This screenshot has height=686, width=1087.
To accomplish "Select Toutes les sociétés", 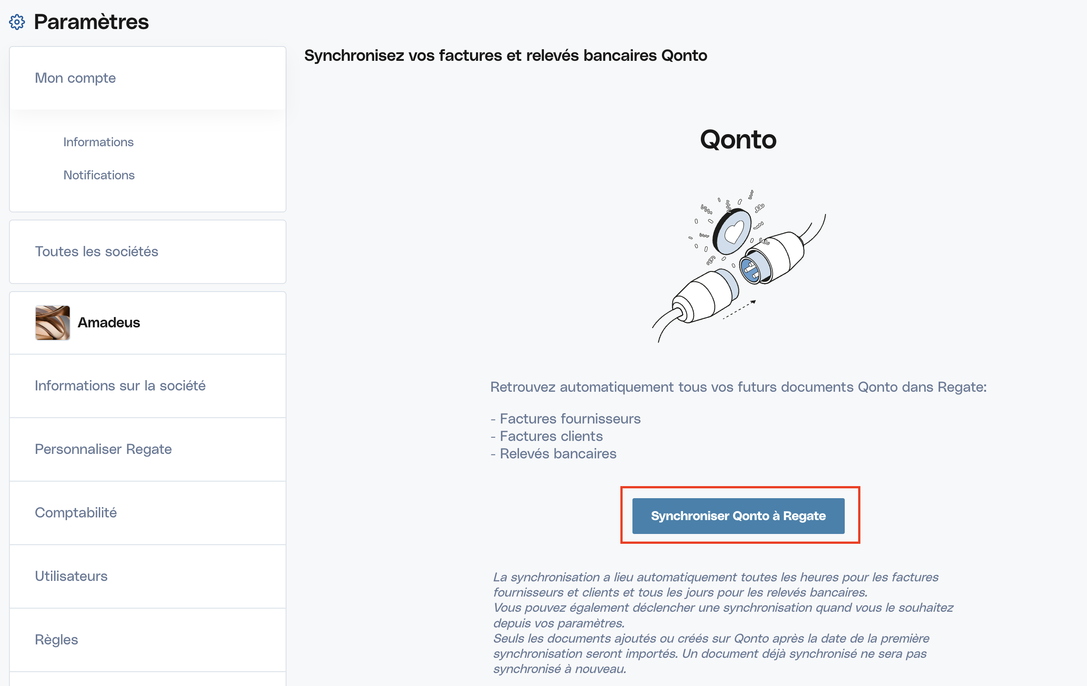I will [x=97, y=252].
